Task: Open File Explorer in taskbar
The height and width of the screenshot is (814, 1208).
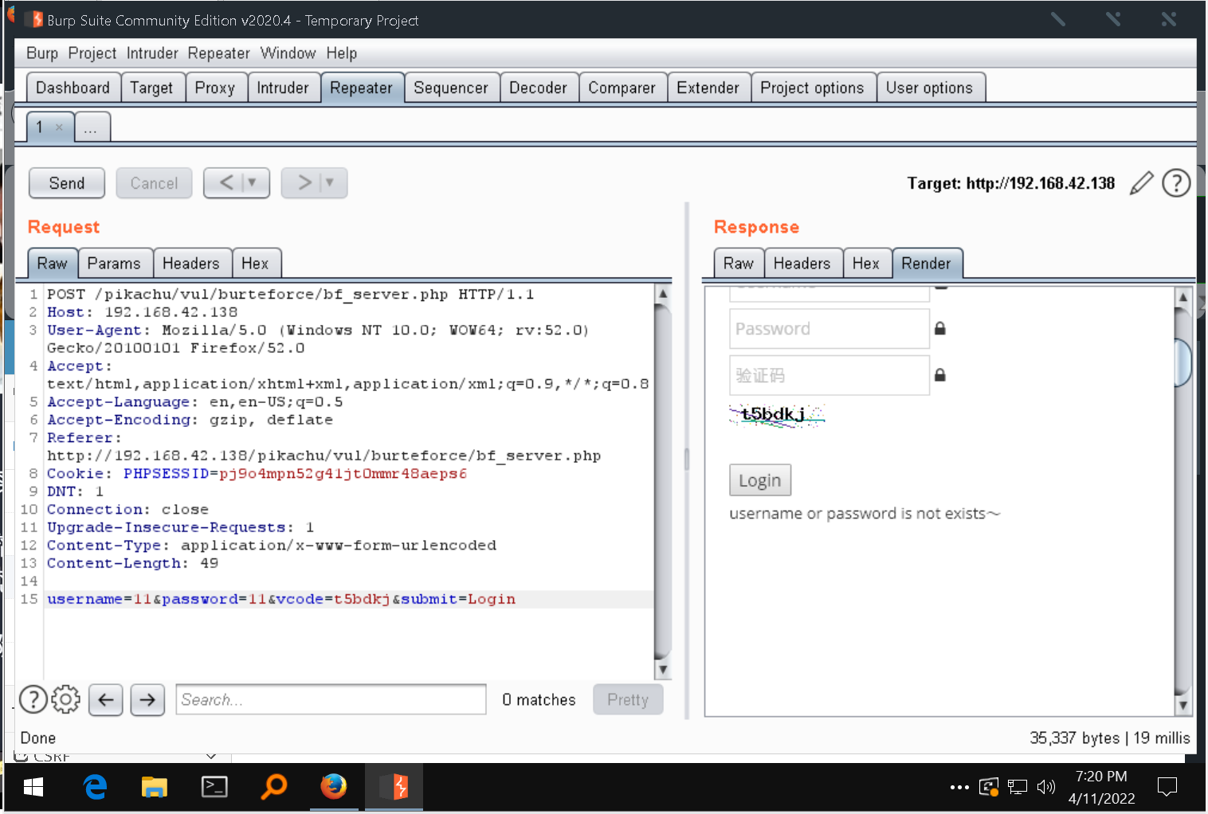Action: (154, 787)
